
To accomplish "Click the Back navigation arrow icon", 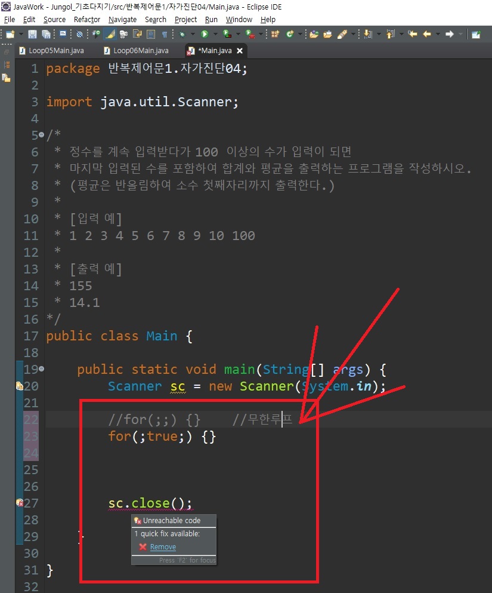I will pyautogui.click(x=426, y=35).
